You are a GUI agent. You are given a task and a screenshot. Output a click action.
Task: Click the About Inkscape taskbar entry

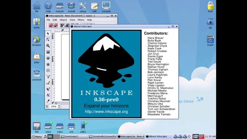[x=159, y=136]
